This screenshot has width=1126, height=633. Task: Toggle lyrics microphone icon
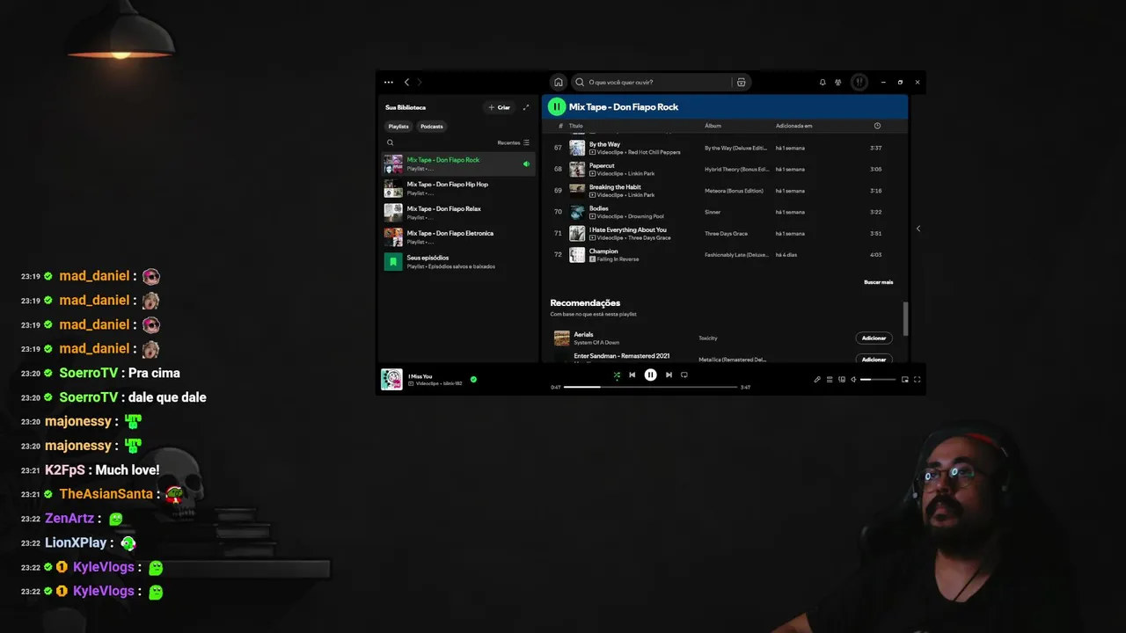(817, 379)
